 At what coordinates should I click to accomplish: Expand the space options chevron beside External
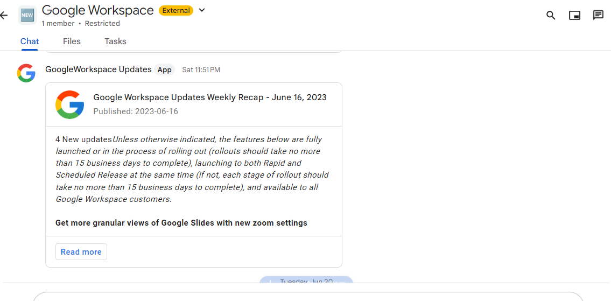click(x=202, y=11)
